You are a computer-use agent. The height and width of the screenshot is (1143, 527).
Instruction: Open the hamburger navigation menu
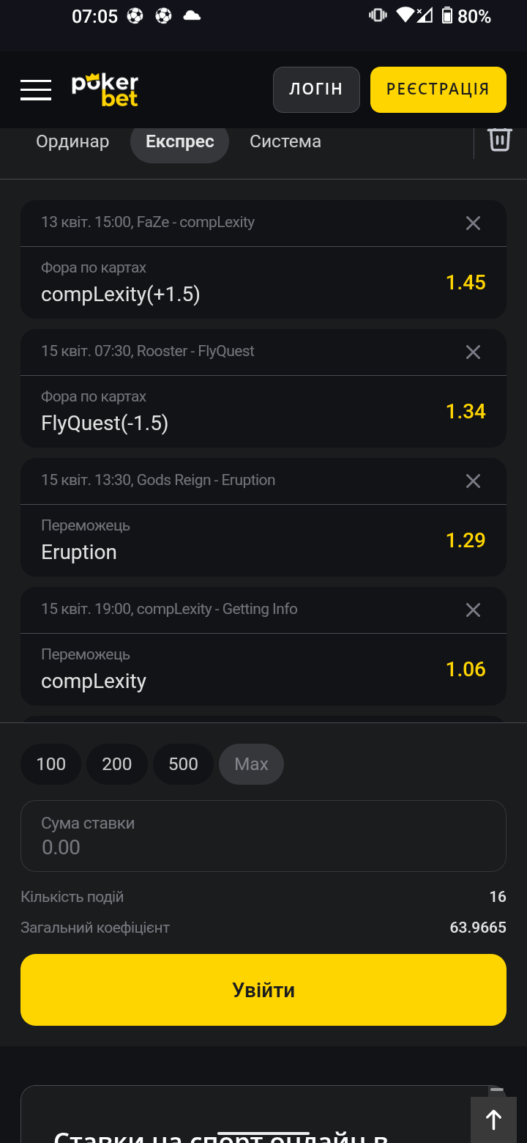pyautogui.click(x=36, y=89)
